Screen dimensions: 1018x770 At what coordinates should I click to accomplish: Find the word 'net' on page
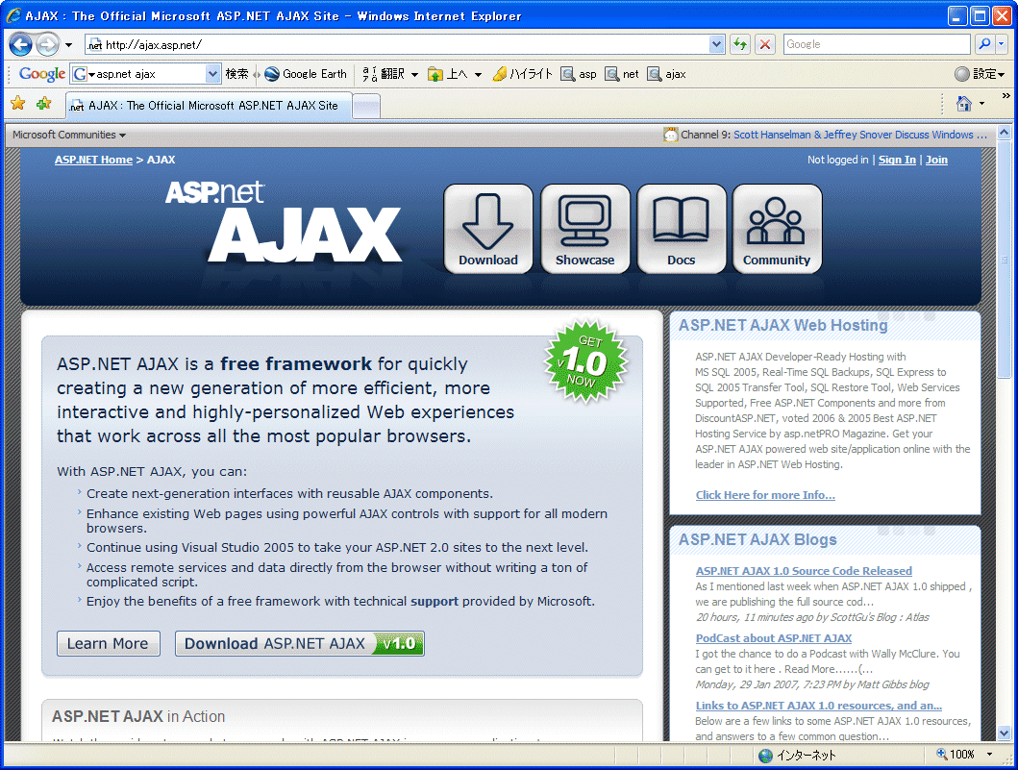click(622, 74)
